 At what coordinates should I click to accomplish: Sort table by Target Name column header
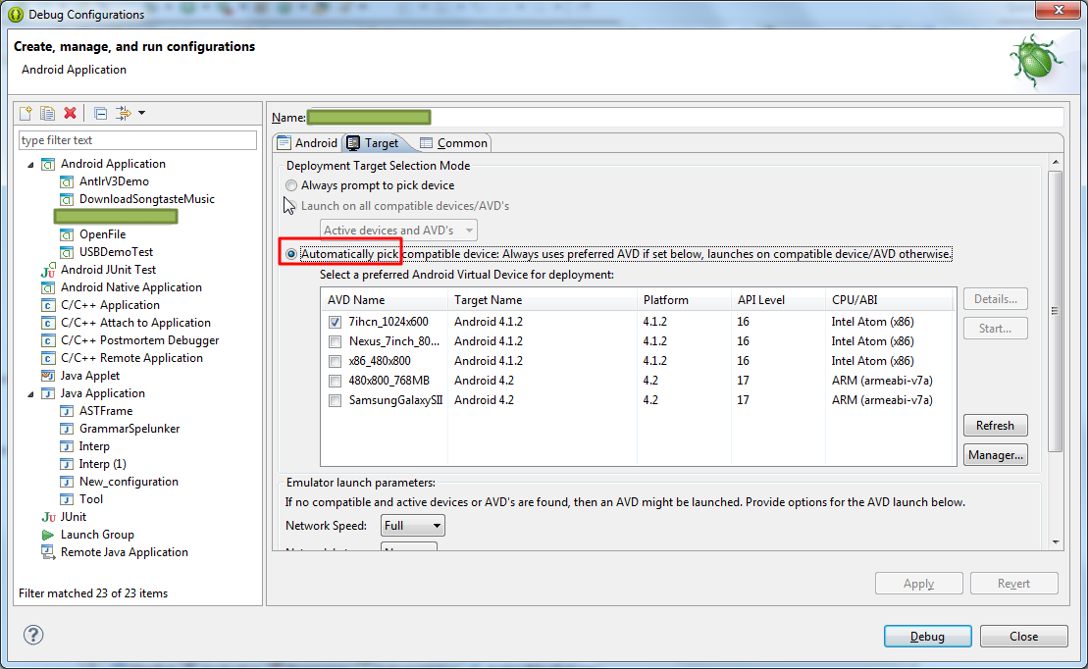coord(543,300)
